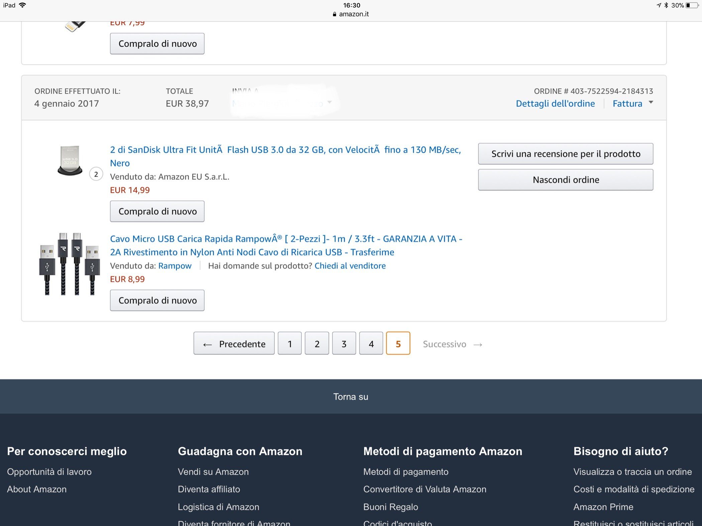Image resolution: width=702 pixels, height=526 pixels.
Task: Open Visualizza o traccia un ordine link
Action: 632,472
